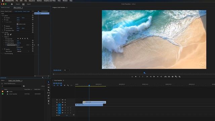Select the Rectangle tool in tools panel
The width and height of the screenshot is (215, 121).
pos(48,98)
